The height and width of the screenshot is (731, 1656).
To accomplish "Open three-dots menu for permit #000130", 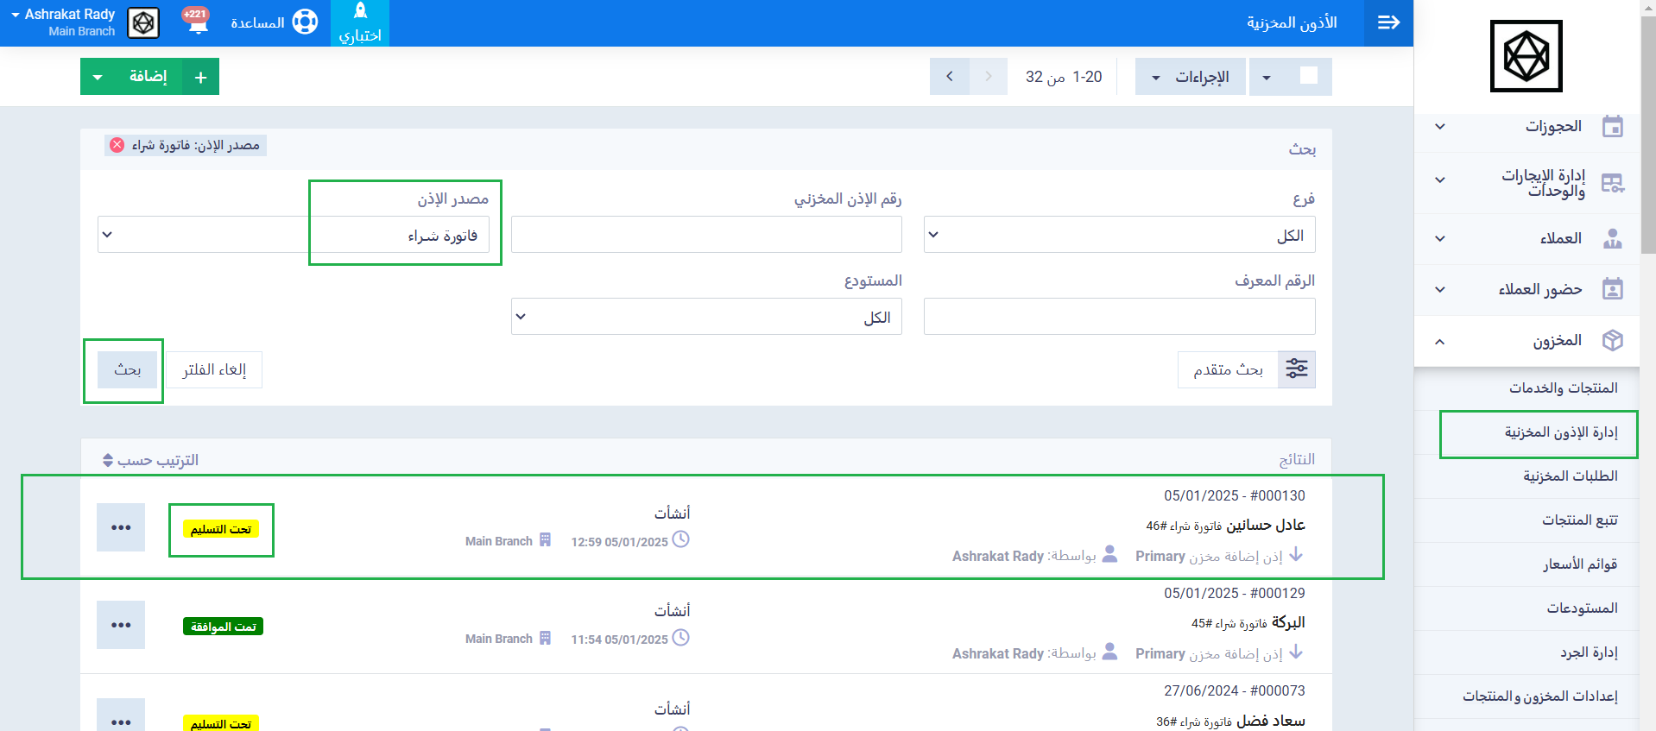I will [x=121, y=527].
